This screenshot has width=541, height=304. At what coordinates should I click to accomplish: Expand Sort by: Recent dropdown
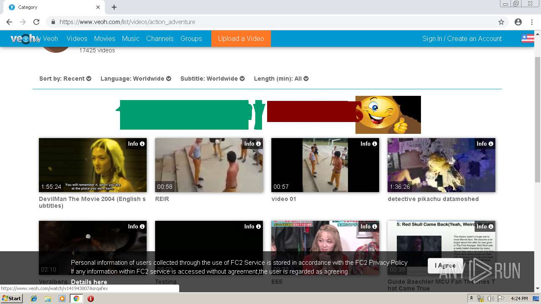(65, 79)
